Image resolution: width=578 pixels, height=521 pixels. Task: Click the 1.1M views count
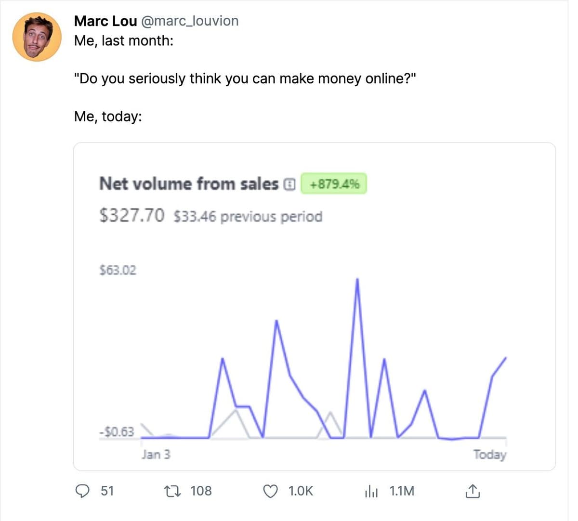coord(402,491)
